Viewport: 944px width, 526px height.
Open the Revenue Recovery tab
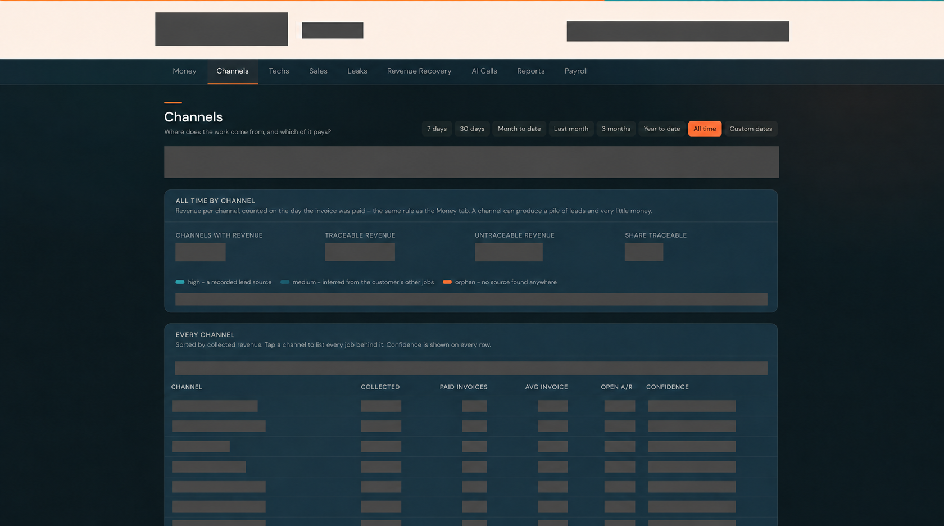[419, 71]
